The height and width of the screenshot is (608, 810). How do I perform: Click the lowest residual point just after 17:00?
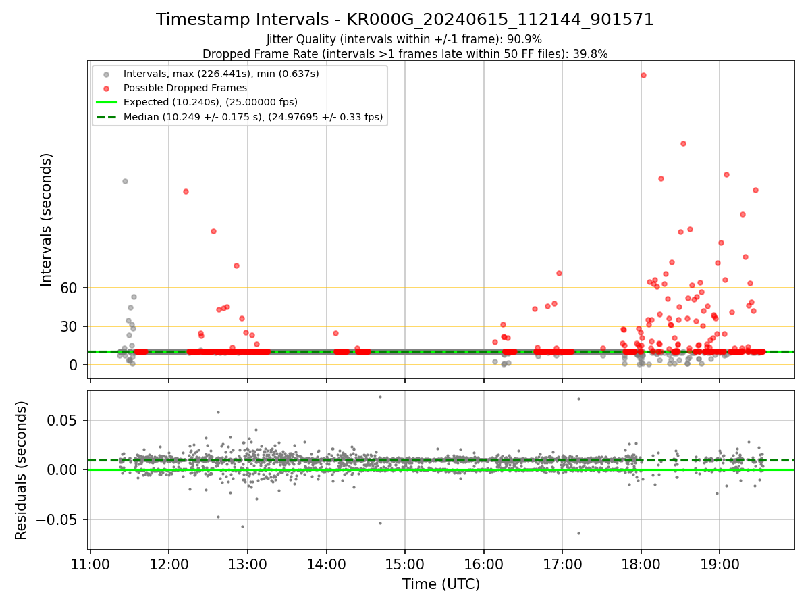click(578, 533)
